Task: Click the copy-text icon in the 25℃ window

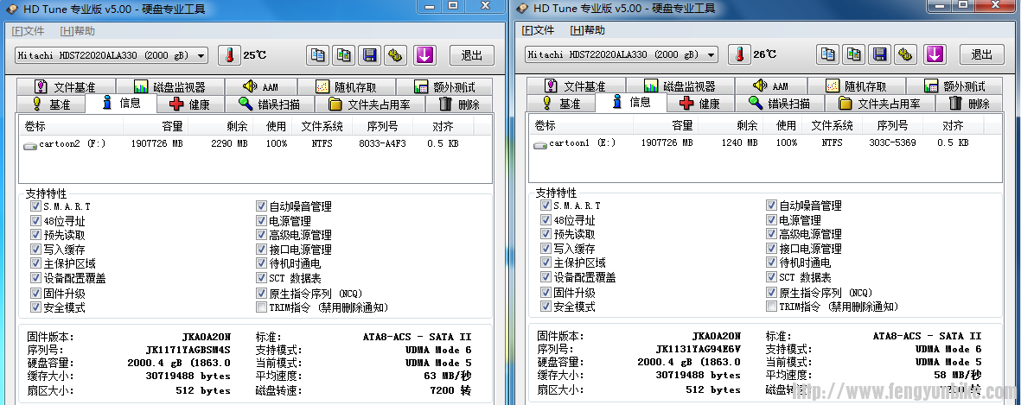Action: pyautogui.click(x=318, y=55)
